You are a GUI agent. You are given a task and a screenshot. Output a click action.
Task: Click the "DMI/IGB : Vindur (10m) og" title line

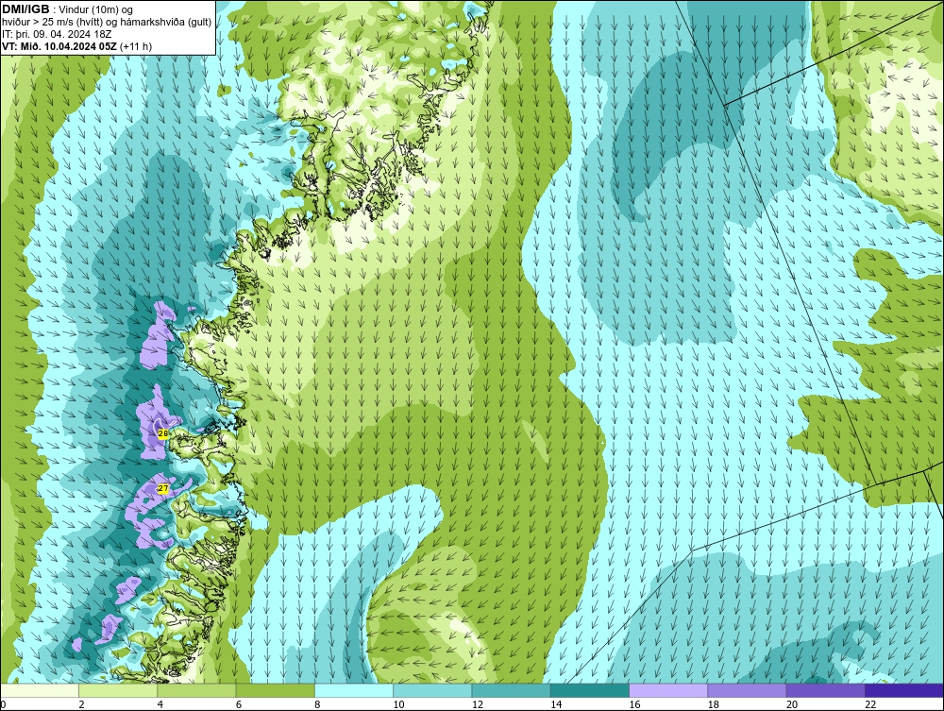[68, 9]
